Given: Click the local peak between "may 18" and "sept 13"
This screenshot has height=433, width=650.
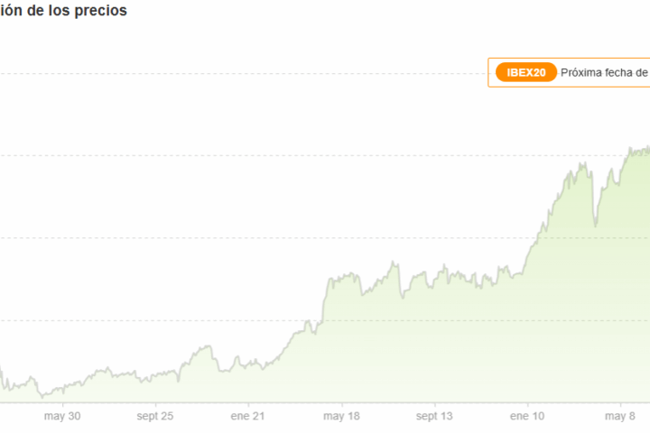Looking at the screenshot, I should 394,263.
